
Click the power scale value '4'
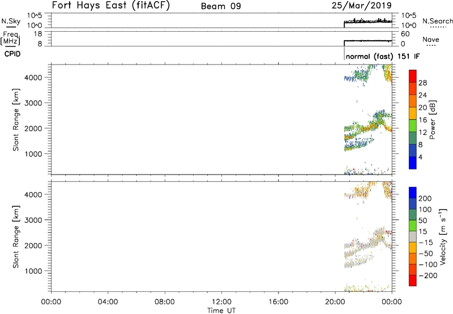tap(420, 157)
